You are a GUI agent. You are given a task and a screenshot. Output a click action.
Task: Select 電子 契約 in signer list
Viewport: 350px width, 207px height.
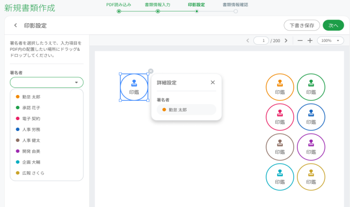coord(47,118)
